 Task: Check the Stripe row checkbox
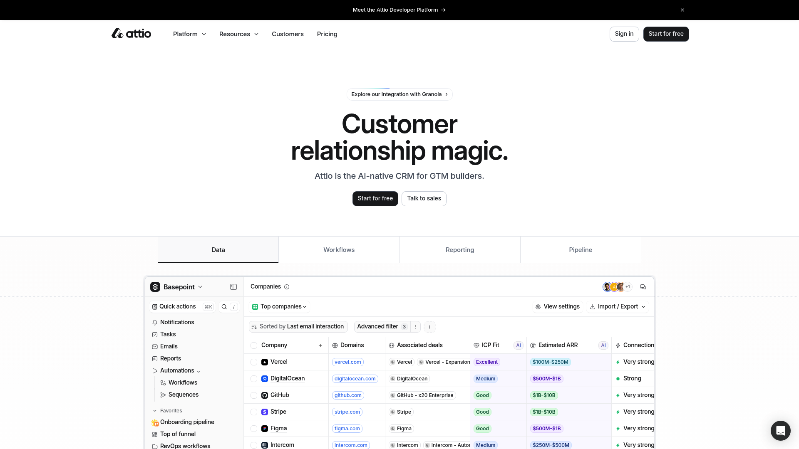click(254, 412)
